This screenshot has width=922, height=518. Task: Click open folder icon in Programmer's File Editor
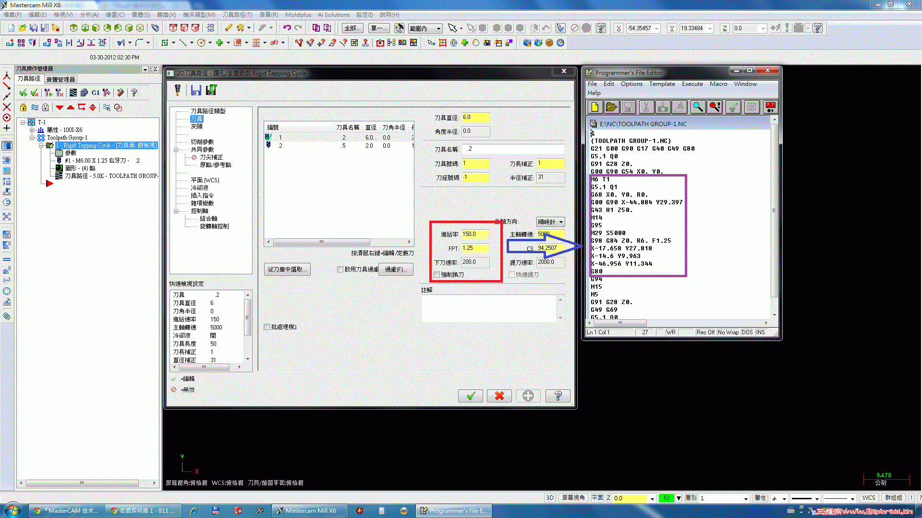(611, 107)
